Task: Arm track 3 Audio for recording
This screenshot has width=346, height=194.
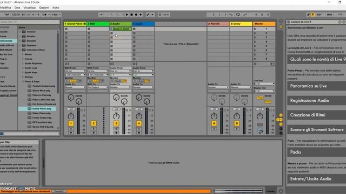Action: click(116, 133)
